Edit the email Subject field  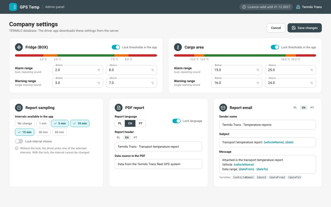coord(268,142)
